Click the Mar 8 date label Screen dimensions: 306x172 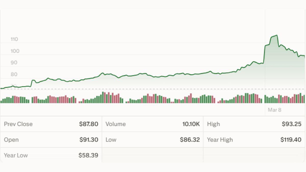click(x=274, y=110)
